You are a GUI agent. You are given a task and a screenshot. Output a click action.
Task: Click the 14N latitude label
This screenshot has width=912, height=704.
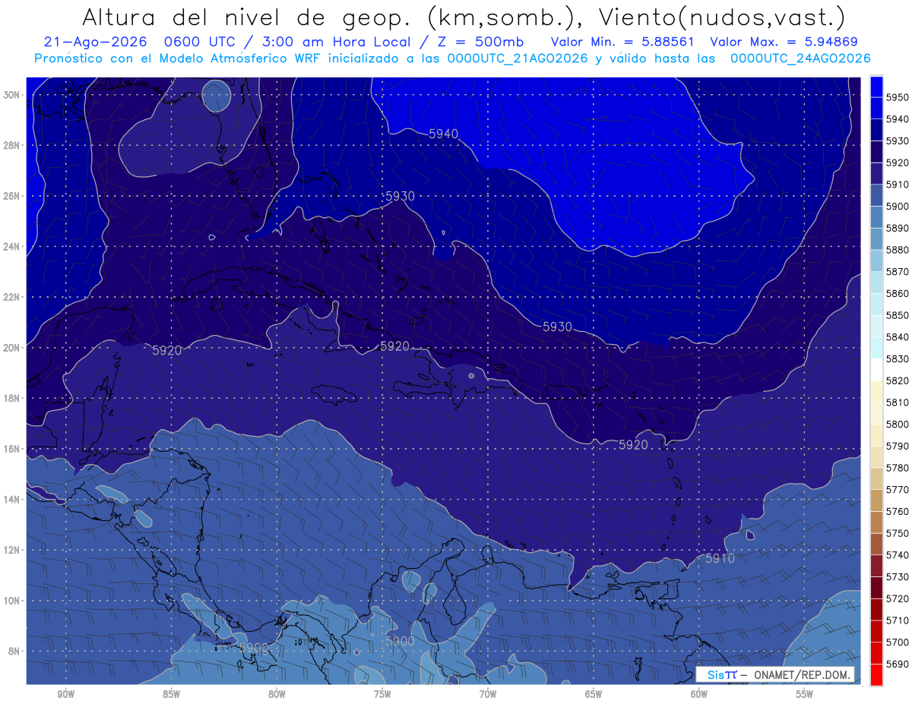[x=13, y=500]
